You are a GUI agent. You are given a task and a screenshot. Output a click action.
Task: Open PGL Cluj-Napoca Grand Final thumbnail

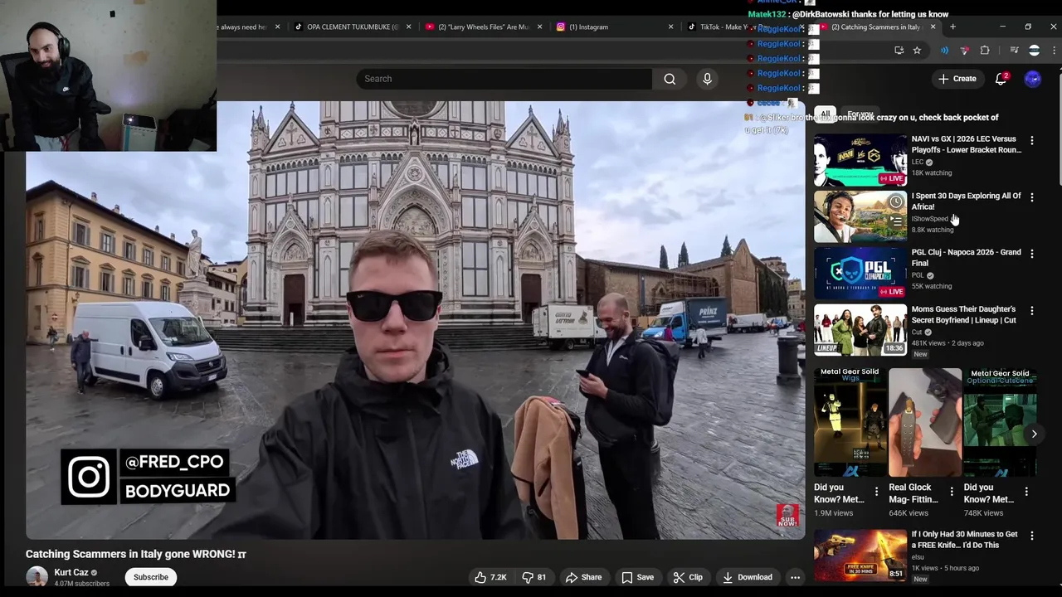coord(860,273)
